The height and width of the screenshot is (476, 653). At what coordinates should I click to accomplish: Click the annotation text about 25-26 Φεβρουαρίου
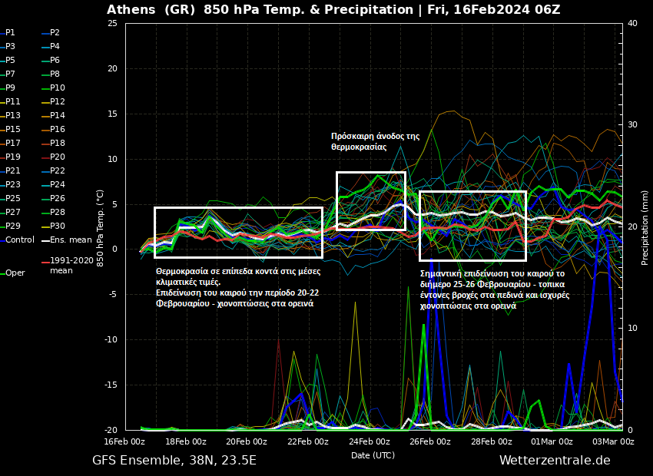(494, 289)
